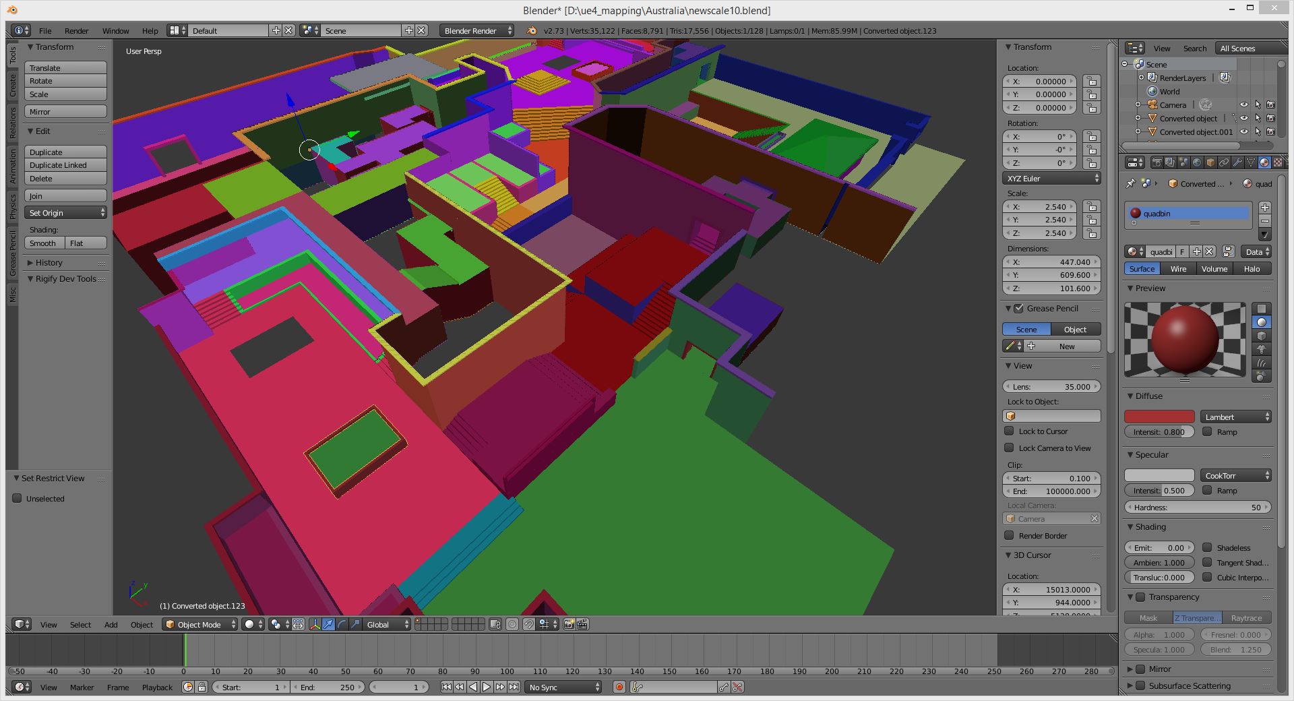Screen dimensions: 1294x701
Task: Click the Render camera properties icon
Action: click(1157, 162)
